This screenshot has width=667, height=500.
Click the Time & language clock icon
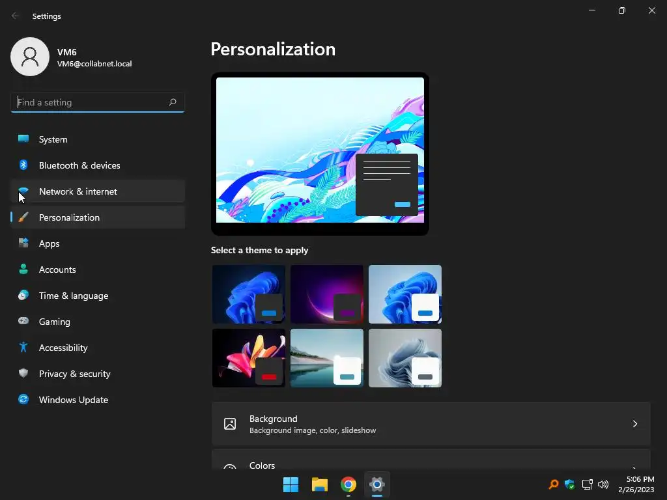pos(23,295)
